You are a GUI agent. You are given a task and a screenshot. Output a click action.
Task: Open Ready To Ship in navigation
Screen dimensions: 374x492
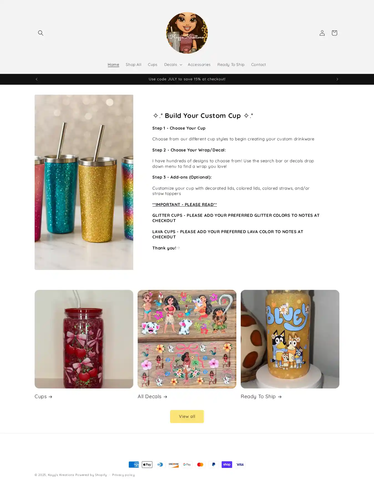pyautogui.click(x=231, y=65)
